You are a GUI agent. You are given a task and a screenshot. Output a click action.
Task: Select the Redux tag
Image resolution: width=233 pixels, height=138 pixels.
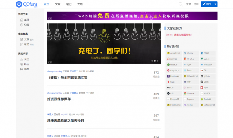pyautogui.click(x=191, y=105)
